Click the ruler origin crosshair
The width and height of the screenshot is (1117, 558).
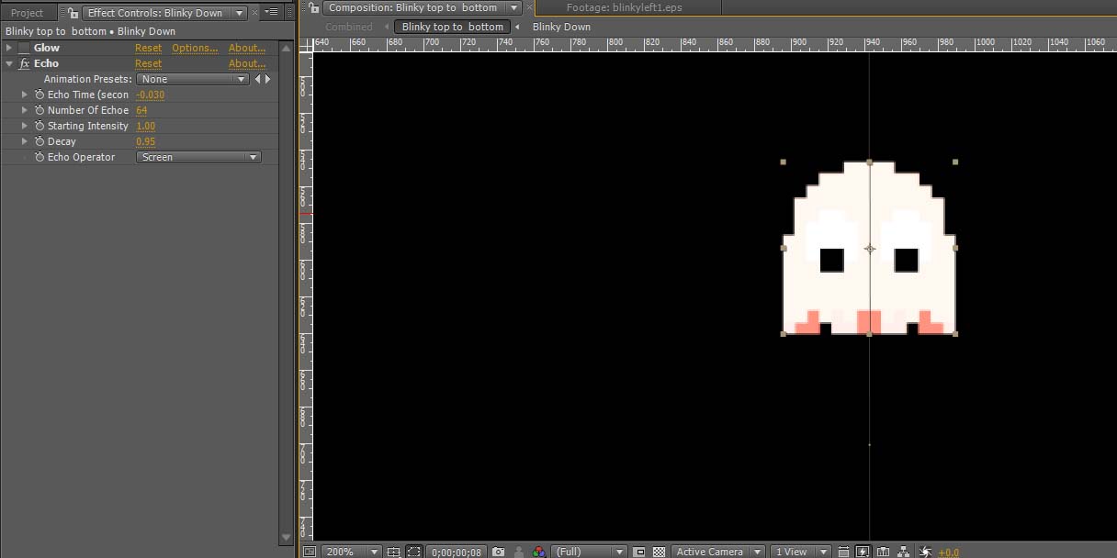pyautogui.click(x=306, y=44)
